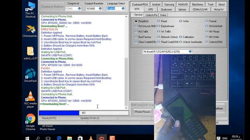Image resolution: width=250 pixels, height=140 pixels.
Task: Open Microsoft Store taskbar icon
Action: tap(80, 138)
